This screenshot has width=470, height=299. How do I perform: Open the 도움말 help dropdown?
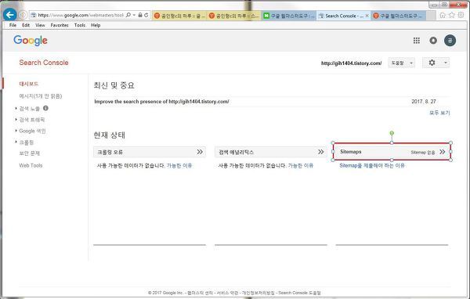tap(402, 63)
